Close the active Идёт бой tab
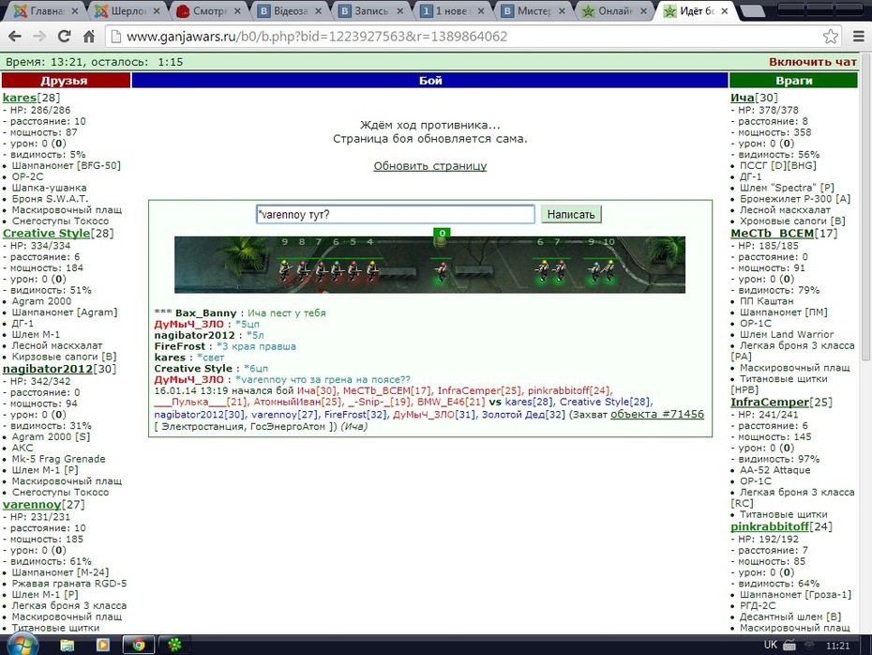This screenshot has width=872, height=655. click(725, 10)
